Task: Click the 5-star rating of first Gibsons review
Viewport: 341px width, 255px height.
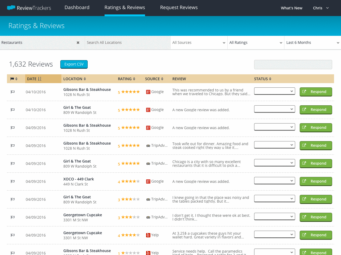Action: click(129, 92)
